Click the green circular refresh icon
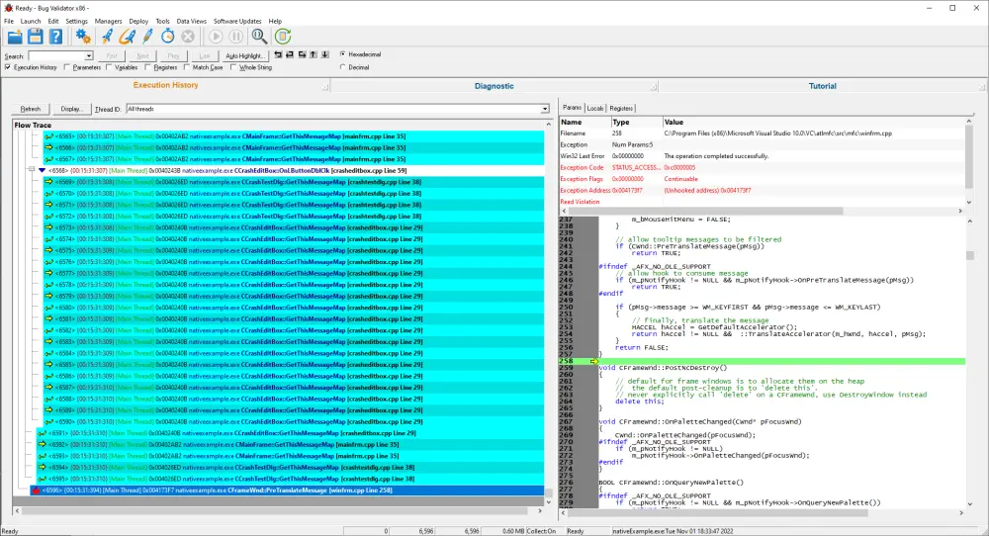This screenshot has height=536, width=989. point(283,37)
